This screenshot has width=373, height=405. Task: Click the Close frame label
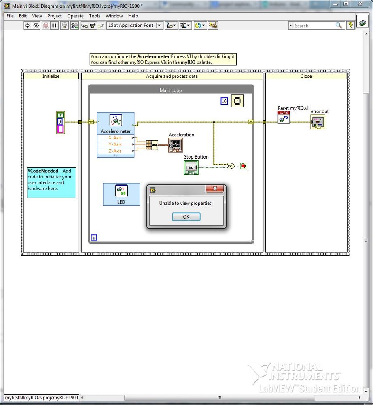click(306, 76)
